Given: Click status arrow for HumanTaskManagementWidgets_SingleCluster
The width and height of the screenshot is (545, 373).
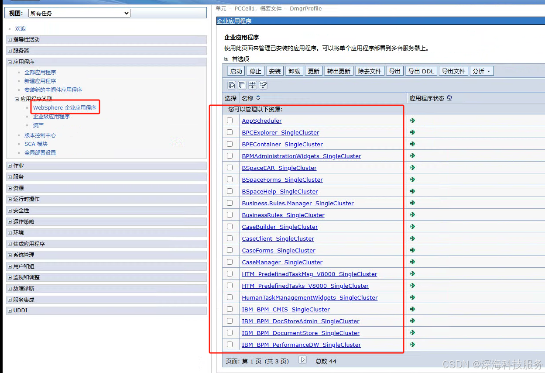Looking at the screenshot, I should [x=412, y=297].
